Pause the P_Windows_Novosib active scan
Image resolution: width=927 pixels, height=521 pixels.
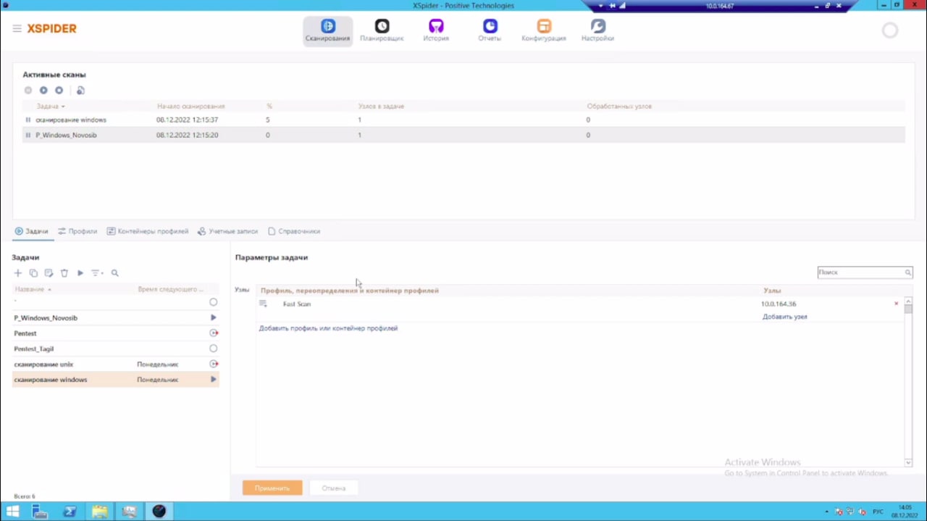[28, 136]
